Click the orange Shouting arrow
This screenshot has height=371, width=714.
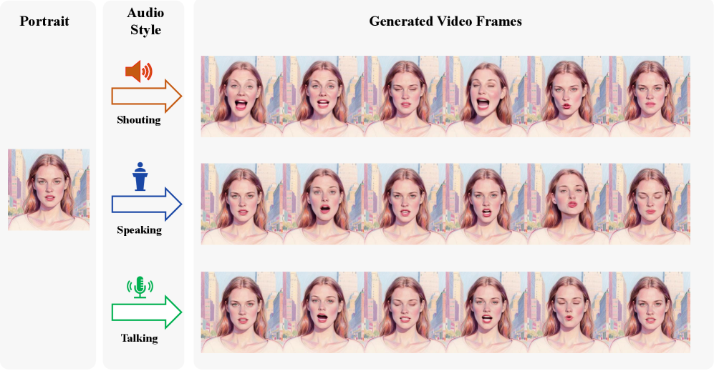click(147, 97)
